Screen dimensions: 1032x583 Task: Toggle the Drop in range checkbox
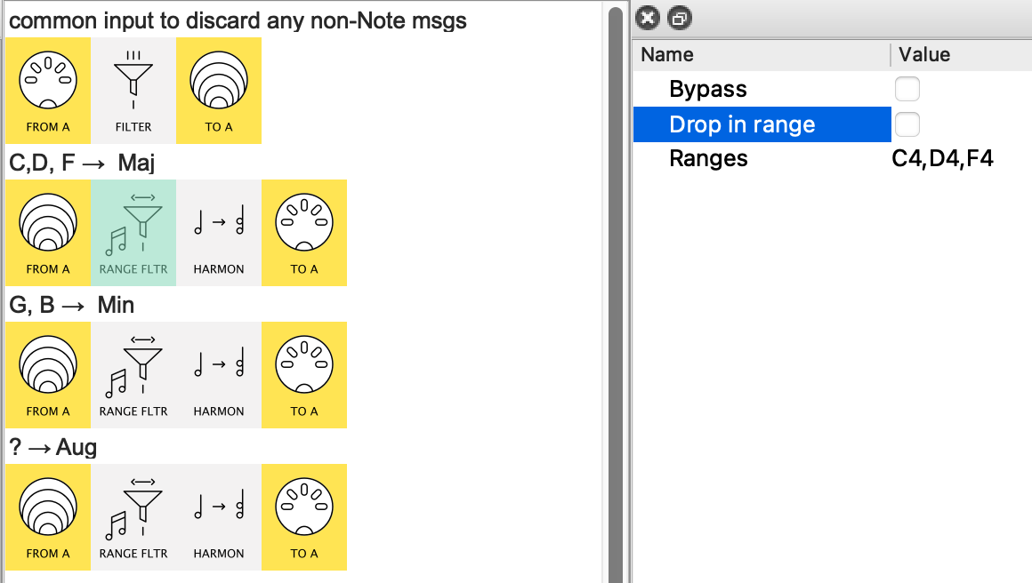[907, 124]
